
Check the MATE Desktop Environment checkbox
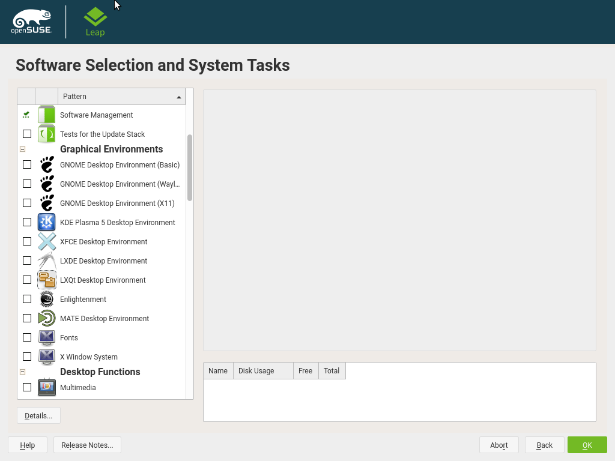coord(27,318)
